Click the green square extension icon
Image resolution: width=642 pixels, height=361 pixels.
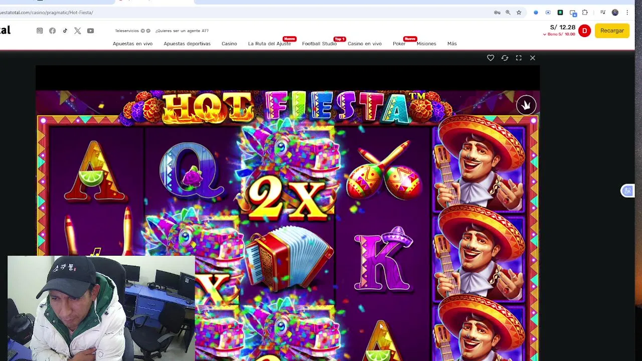(560, 13)
